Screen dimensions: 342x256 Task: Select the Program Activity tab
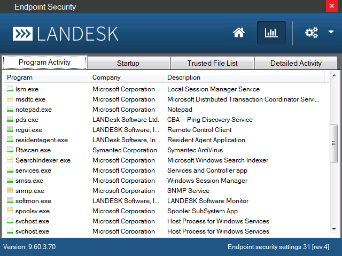[44, 63]
